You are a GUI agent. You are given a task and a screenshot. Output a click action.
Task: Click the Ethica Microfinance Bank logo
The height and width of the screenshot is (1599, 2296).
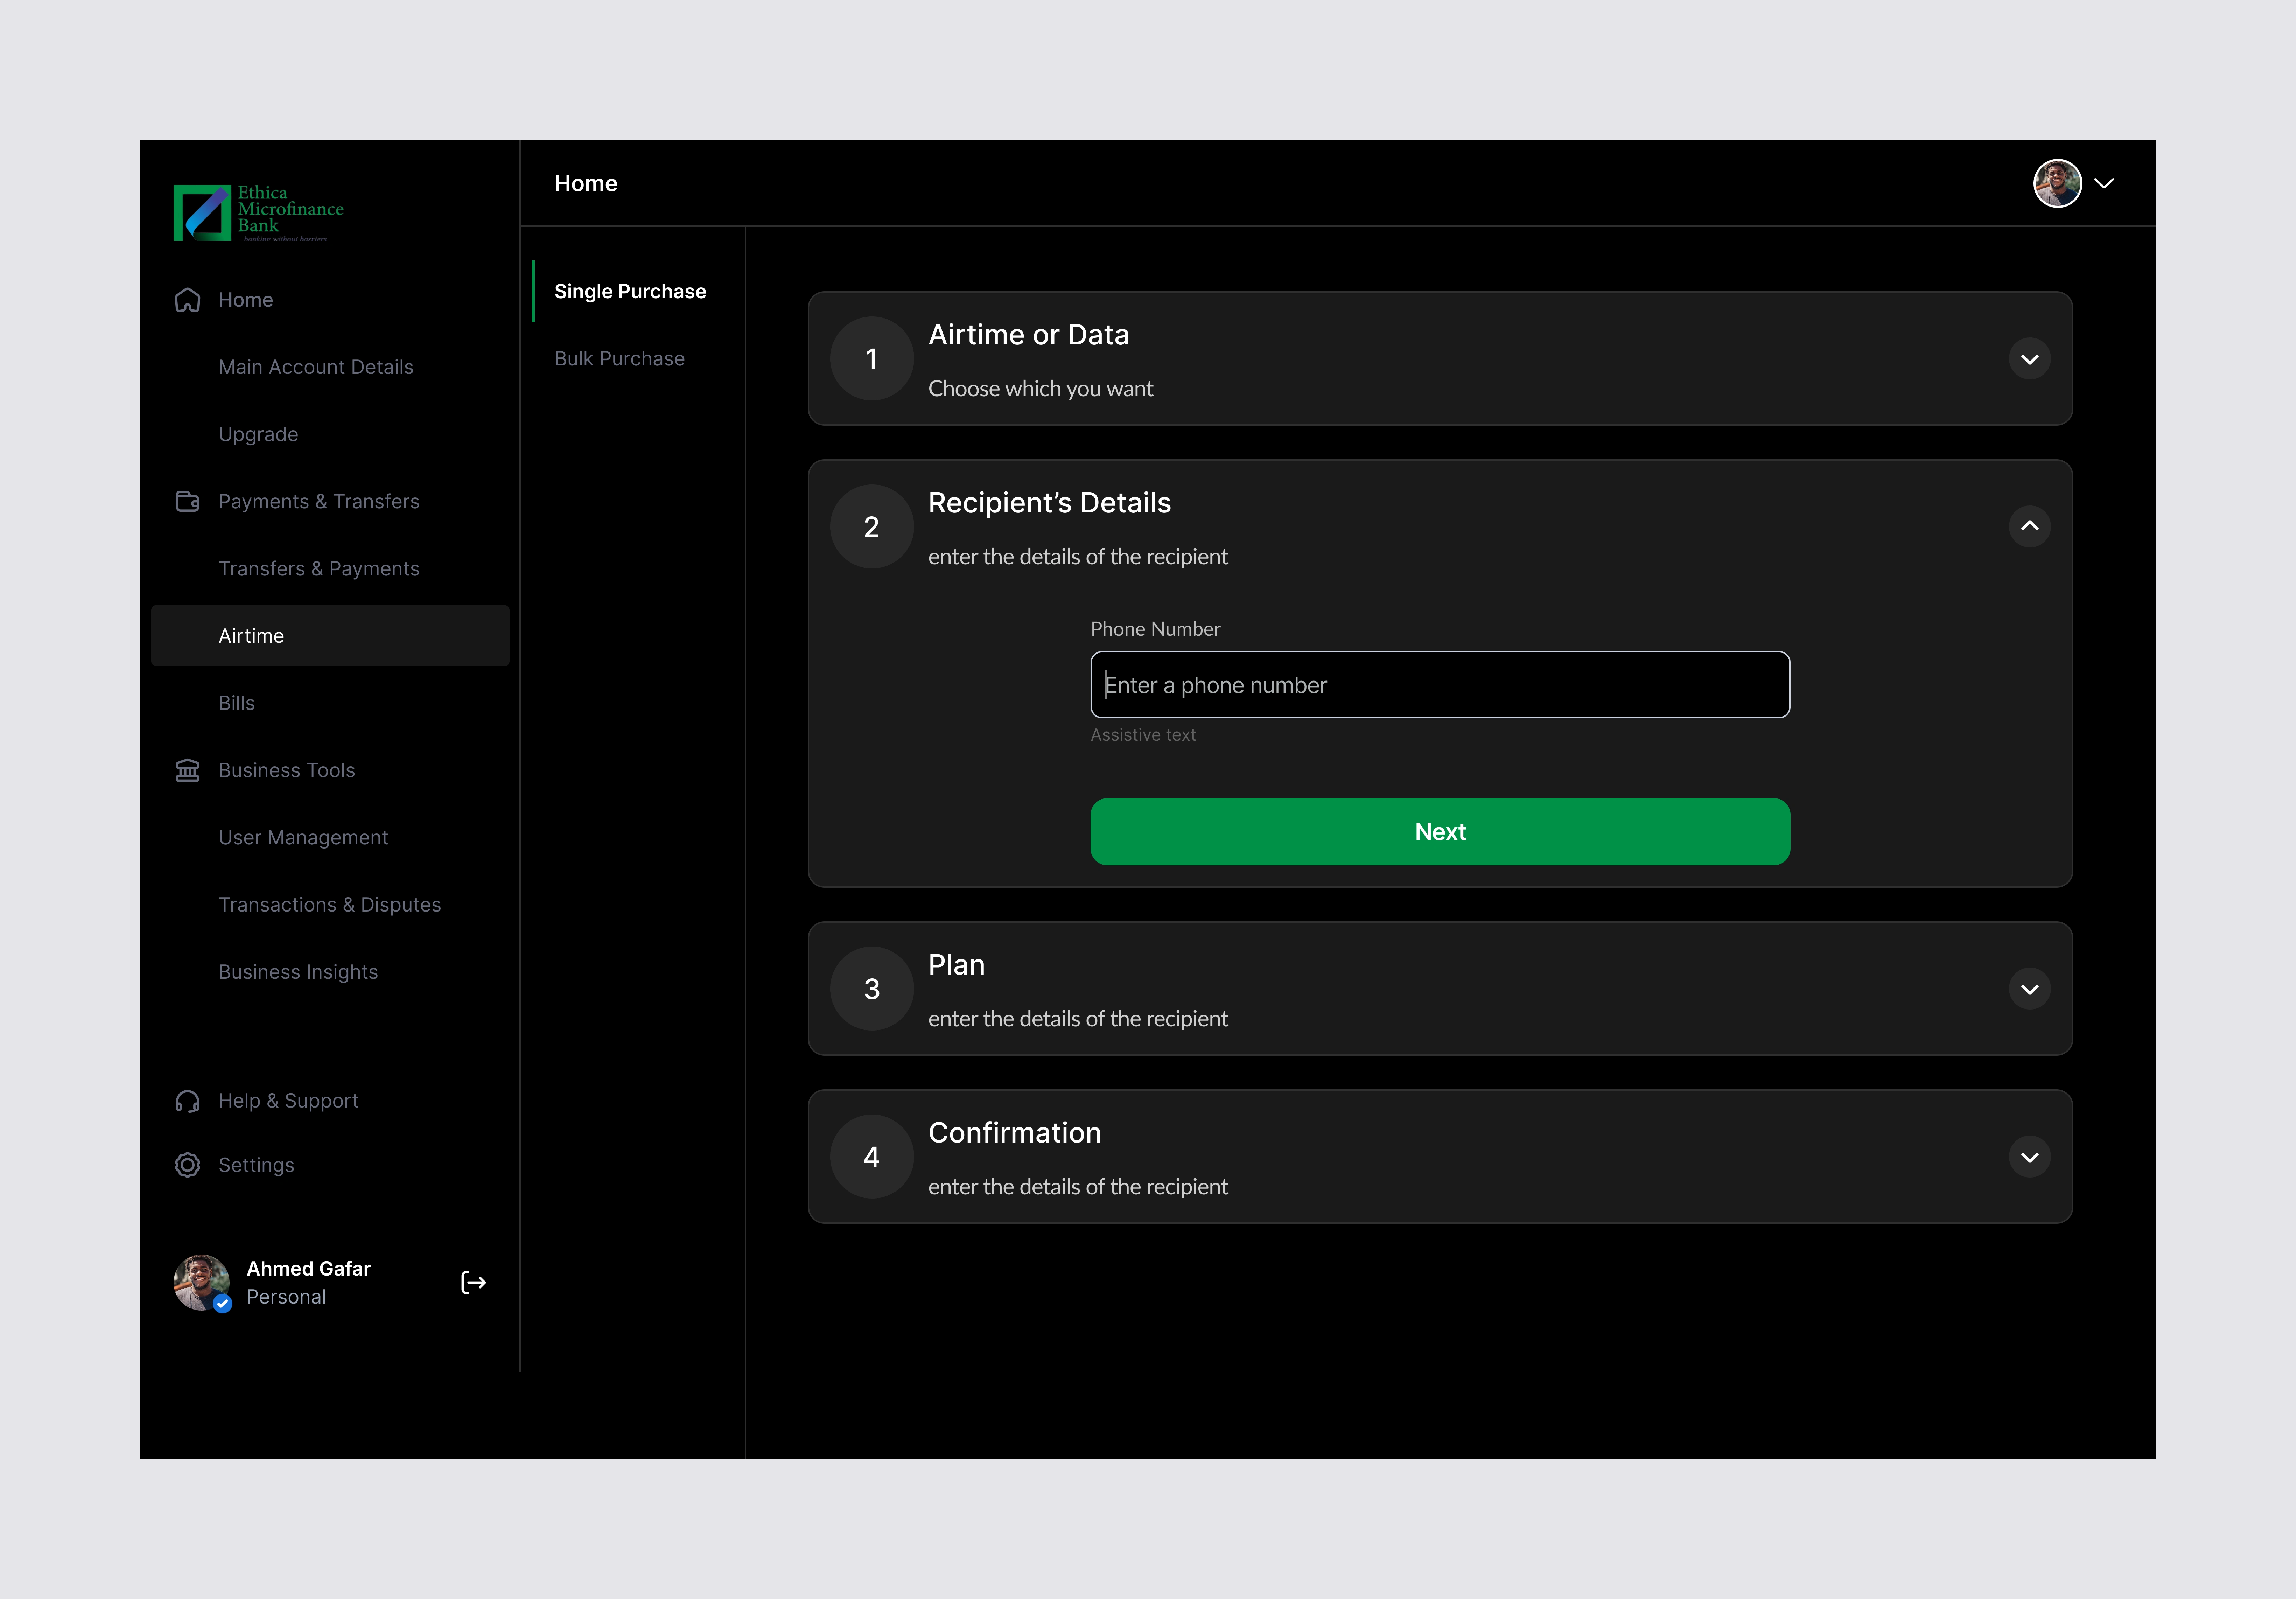pos(258,212)
